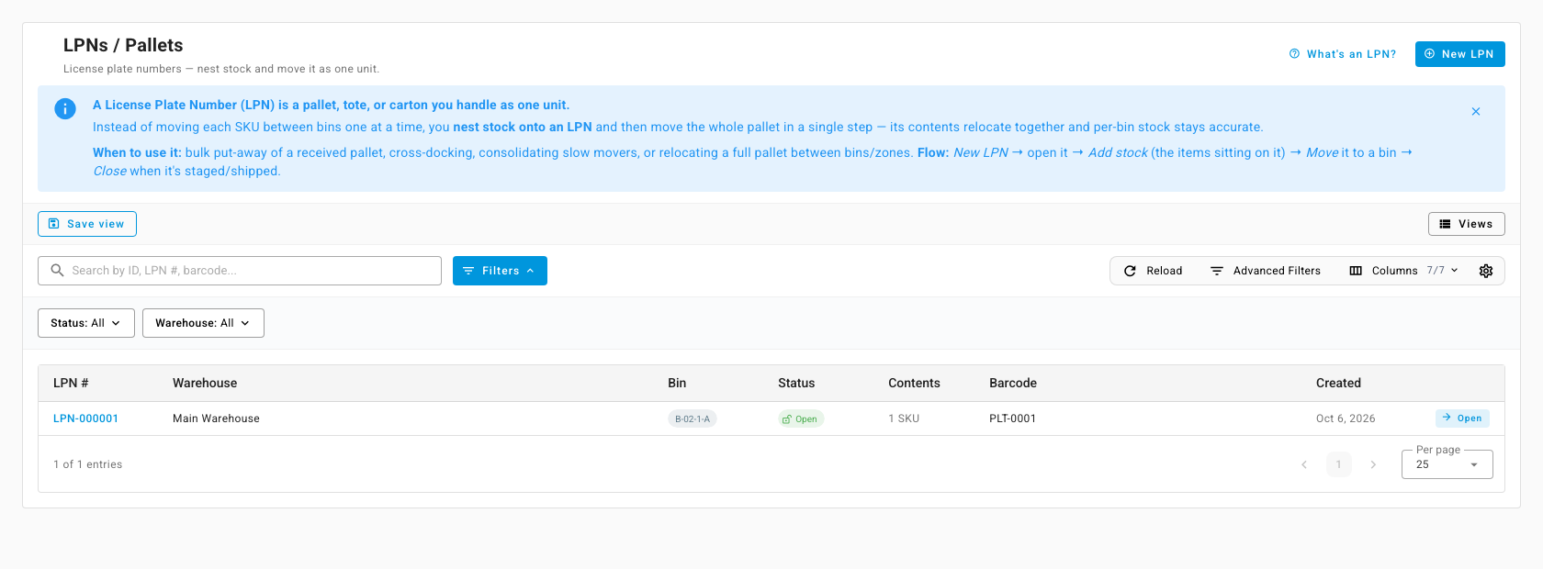Open LPN-000001 record link

[x=85, y=418]
